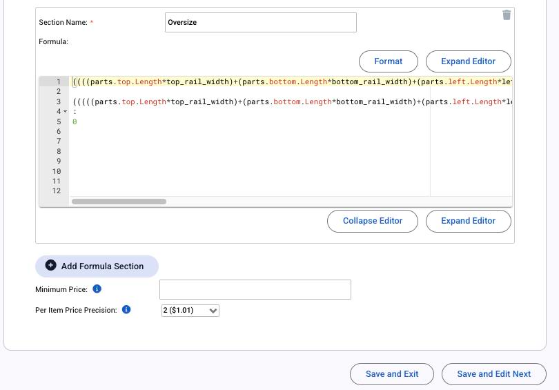Image resolution: width=559 pixels, height=390 pixels.
Task: Click the upper Expand Editor button
Action: [x=468, y=61]
